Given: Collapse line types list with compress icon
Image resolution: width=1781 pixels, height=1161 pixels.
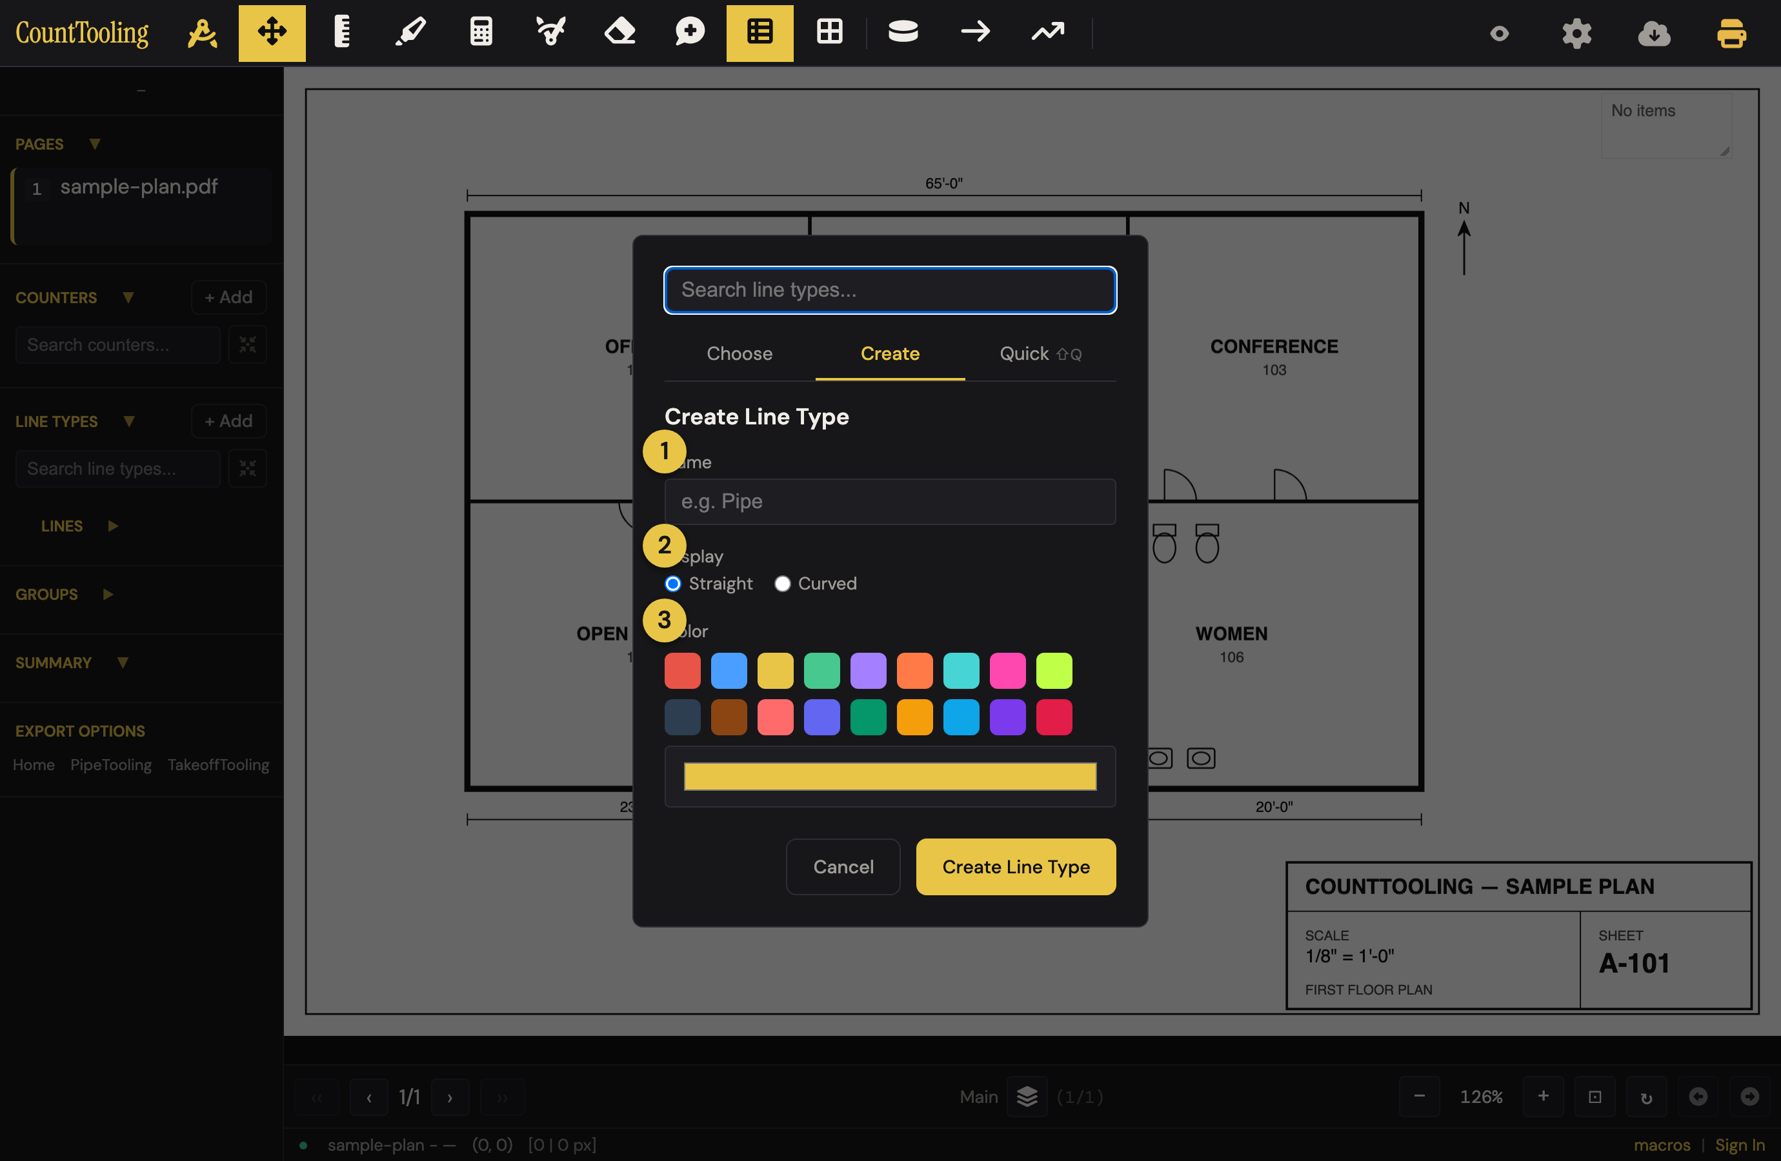Looking at the screenshot, I should click(x=248, y=468).
